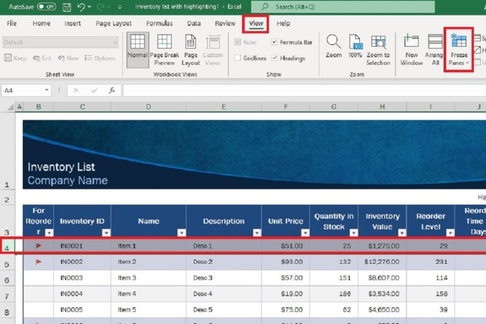Uncheck the Headings checkbox
Screen dimensions: 486x324
[274, 58]
